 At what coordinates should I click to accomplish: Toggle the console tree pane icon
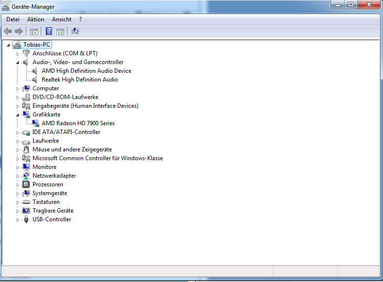[34, 32]
